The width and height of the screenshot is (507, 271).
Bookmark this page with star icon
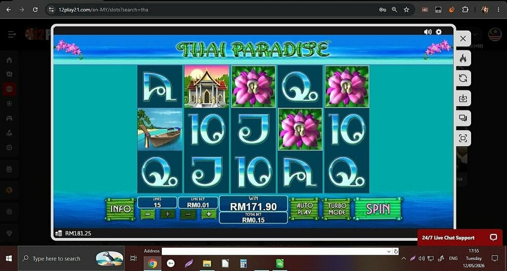point(407,10)
